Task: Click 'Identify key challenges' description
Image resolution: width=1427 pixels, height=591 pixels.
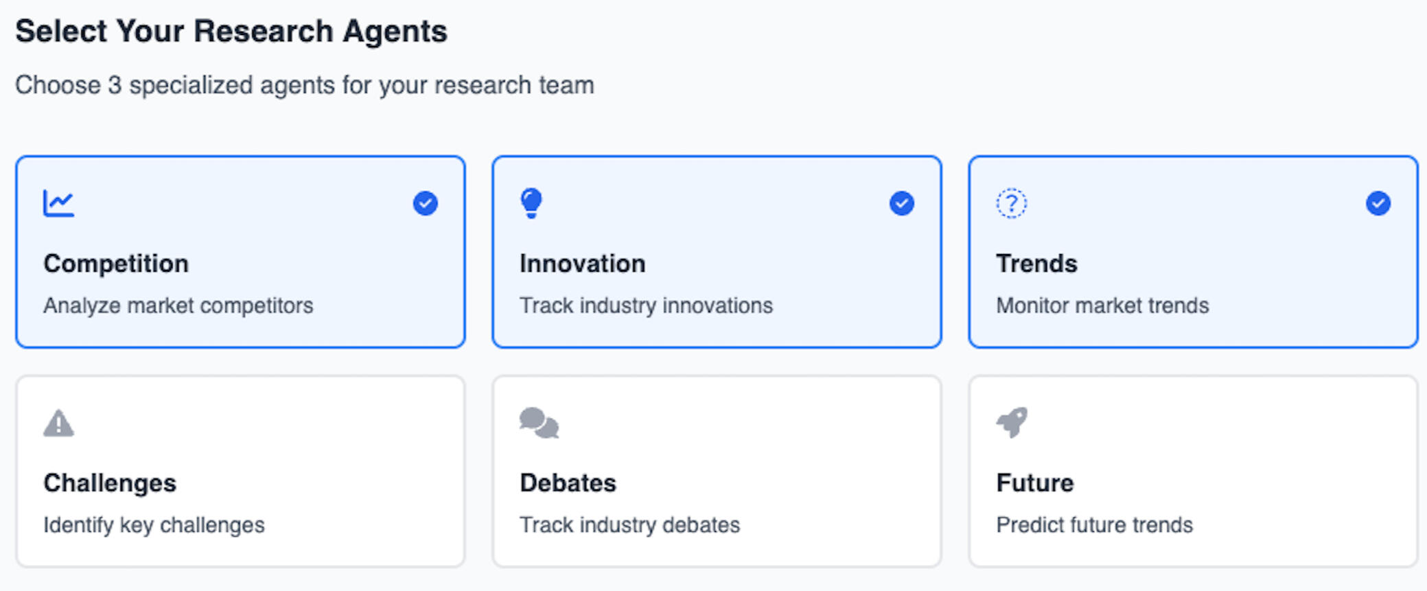Action: tap(154, 525)
